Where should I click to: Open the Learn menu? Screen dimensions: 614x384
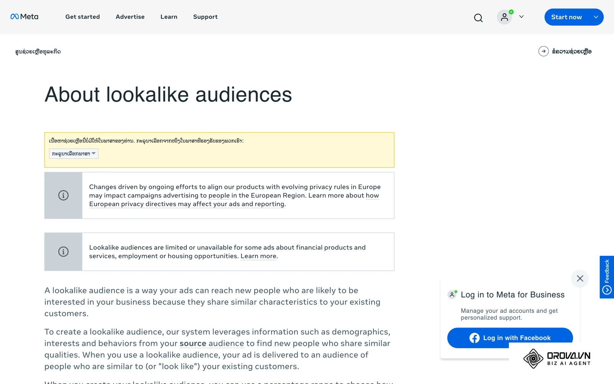tap(169, 17)
